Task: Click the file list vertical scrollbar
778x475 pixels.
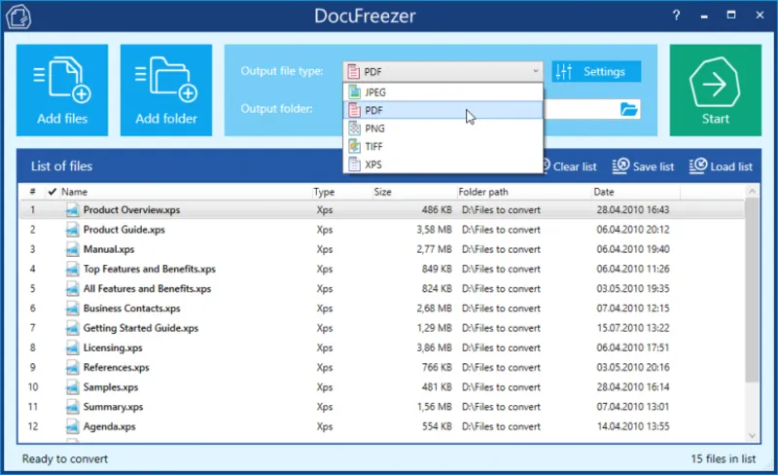Action: [x=752, y=292]
